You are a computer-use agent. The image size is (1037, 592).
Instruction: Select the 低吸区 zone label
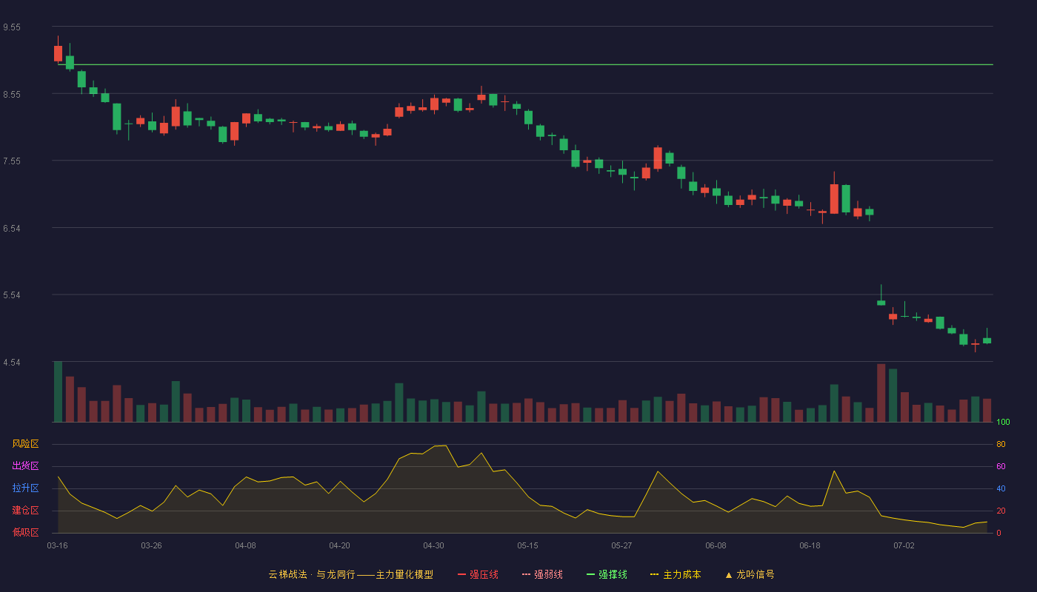(x=25, y=533)
